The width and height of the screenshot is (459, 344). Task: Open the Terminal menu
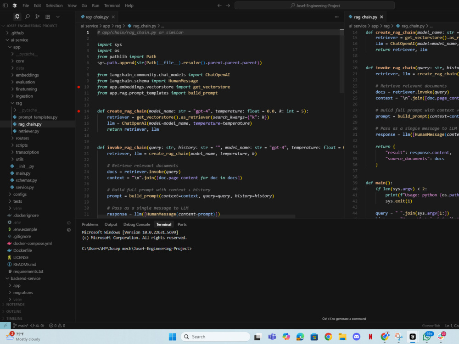[112, 6]
